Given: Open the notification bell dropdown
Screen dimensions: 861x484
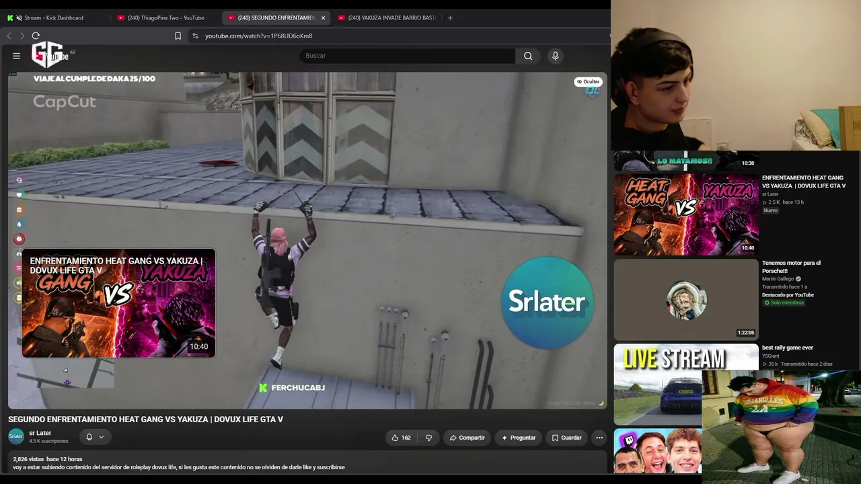Looking at the screenshot, I should pyautogui.click(x=94, y=437).
